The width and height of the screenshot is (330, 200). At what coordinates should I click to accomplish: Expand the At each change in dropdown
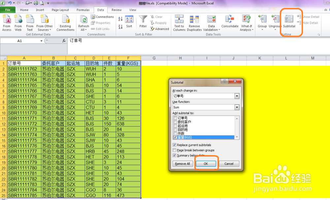(x=237, y=96)
